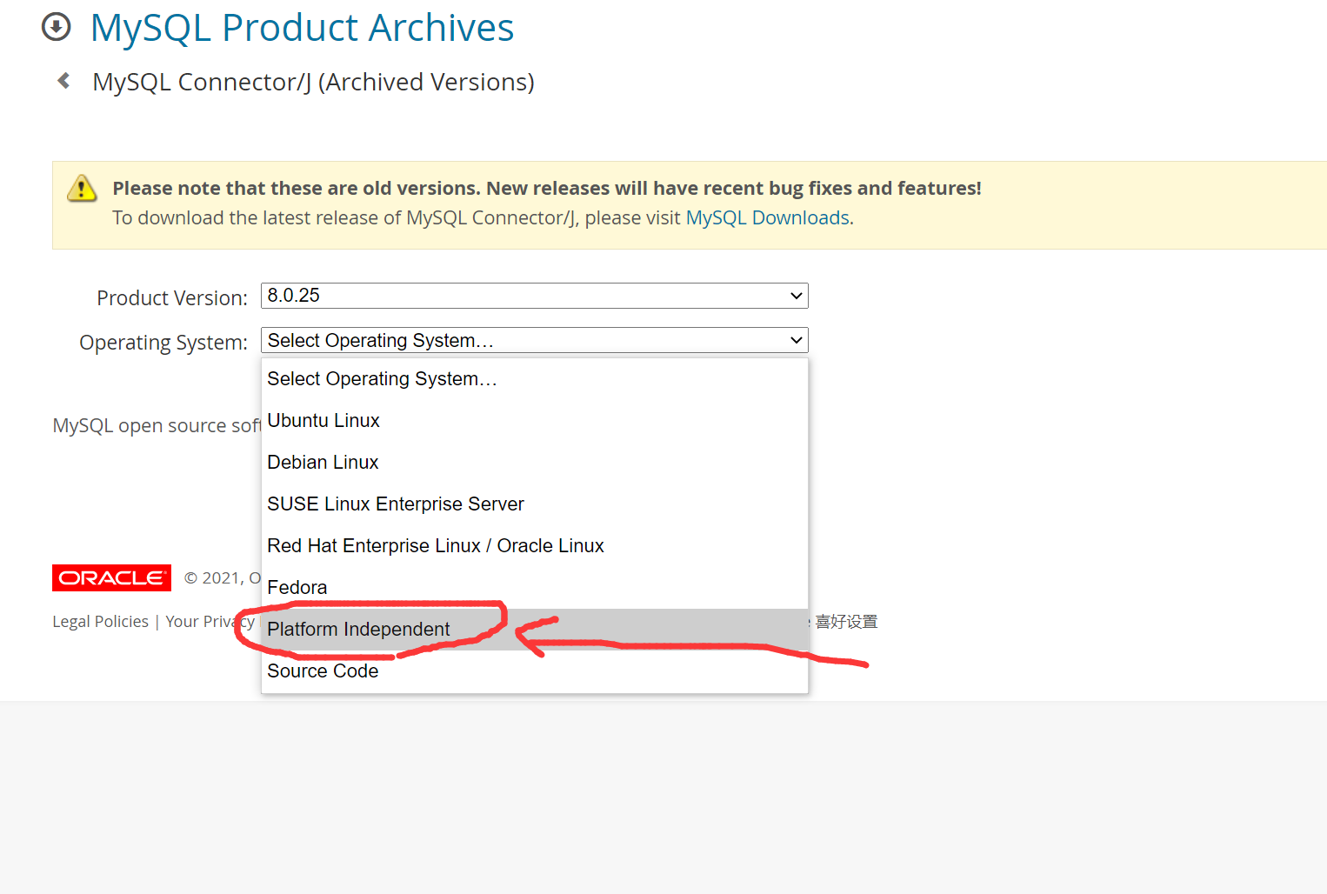This screenshot has height=894, width=1327.
Task: Open the Your Privacy footer link
Action: (209, 622)
